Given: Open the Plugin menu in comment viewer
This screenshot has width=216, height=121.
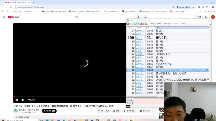Looking at the screenshot, I should coord(167,24).
